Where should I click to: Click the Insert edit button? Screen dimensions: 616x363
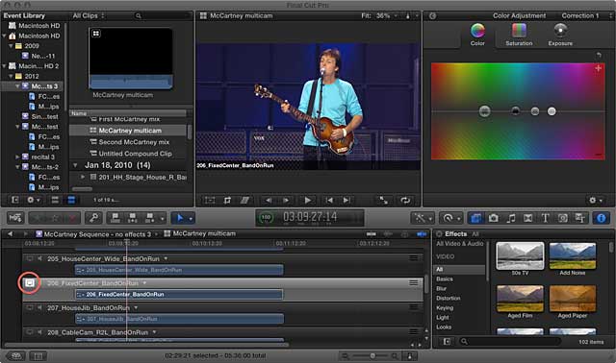(133, 218)
